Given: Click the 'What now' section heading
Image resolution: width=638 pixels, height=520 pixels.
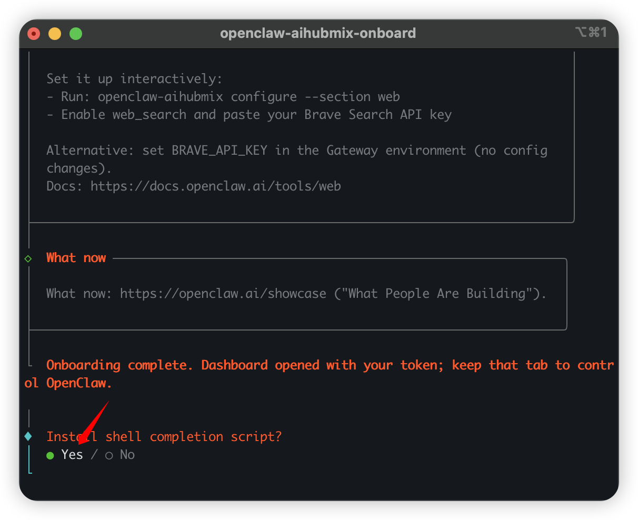Looking at the screenshot, I should tap(76, 258).
